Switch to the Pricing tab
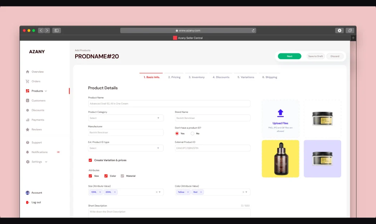Viewport: 376px width, 224px height. coord(174,77)
